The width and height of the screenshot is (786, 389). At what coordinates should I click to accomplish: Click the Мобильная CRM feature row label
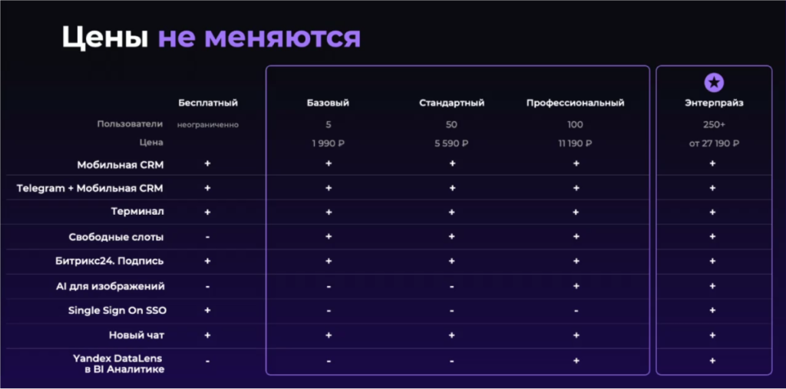120,164
